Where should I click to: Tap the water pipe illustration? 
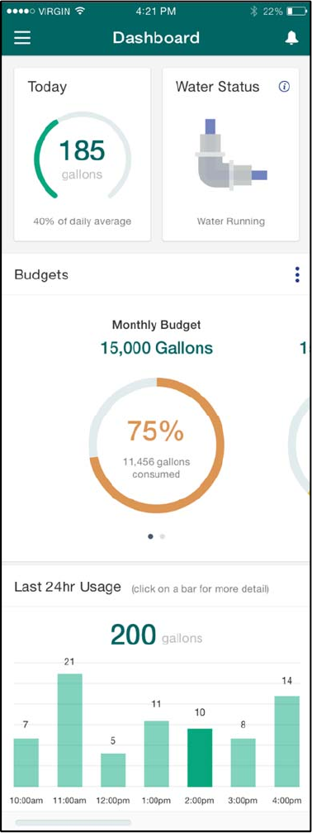point(231,155)
